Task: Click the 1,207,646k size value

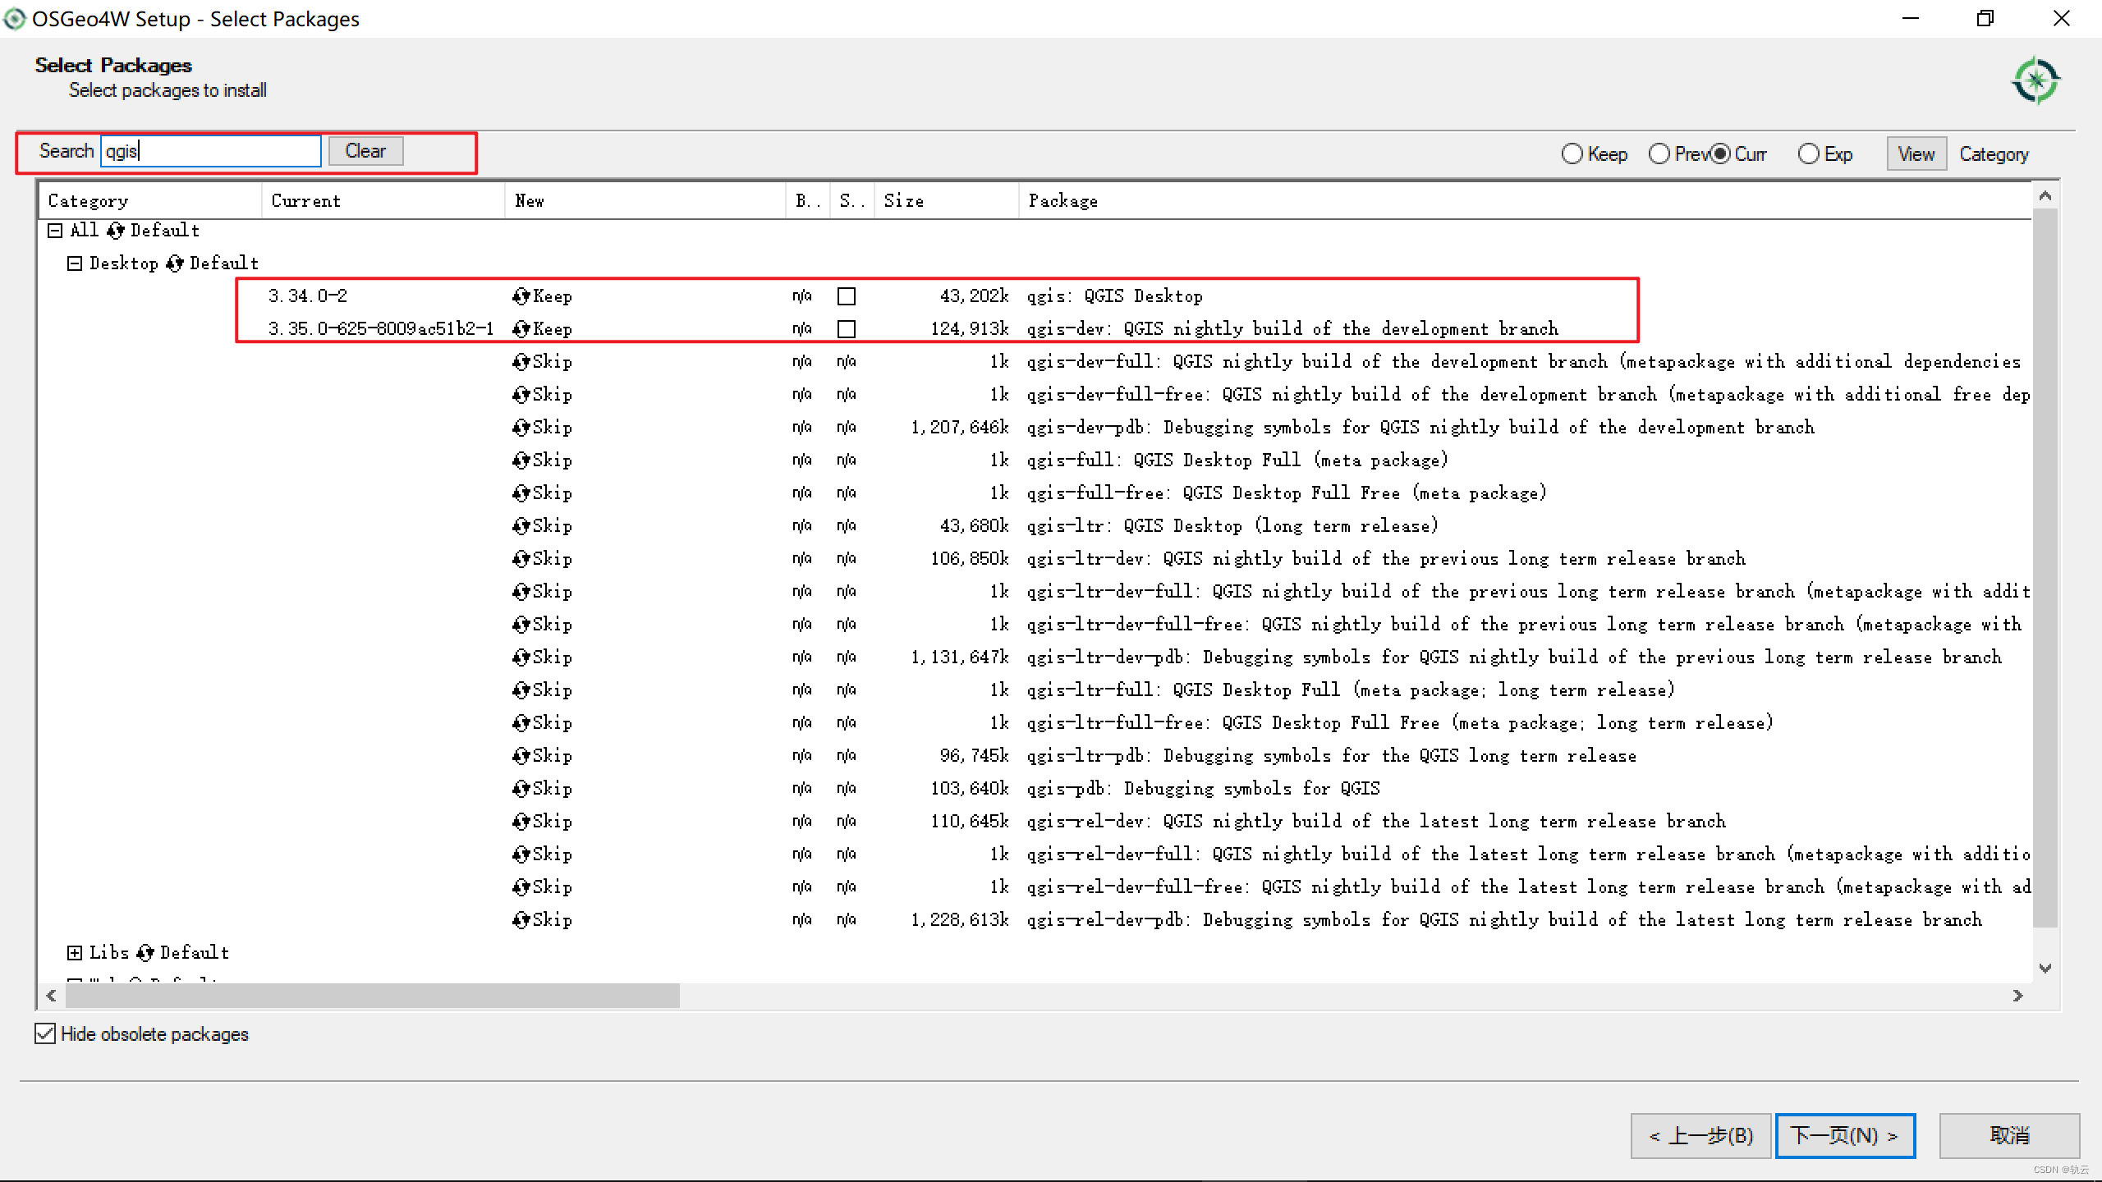Action: [959, 428]
